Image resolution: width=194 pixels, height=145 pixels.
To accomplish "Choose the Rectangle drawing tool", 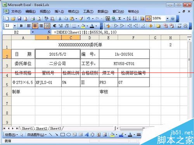I will [62, 135].
